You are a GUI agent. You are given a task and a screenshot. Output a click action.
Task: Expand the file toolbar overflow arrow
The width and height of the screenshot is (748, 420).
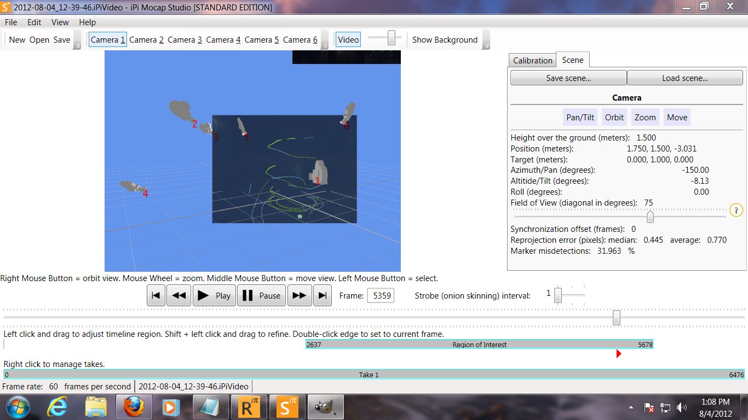(77, 39)
